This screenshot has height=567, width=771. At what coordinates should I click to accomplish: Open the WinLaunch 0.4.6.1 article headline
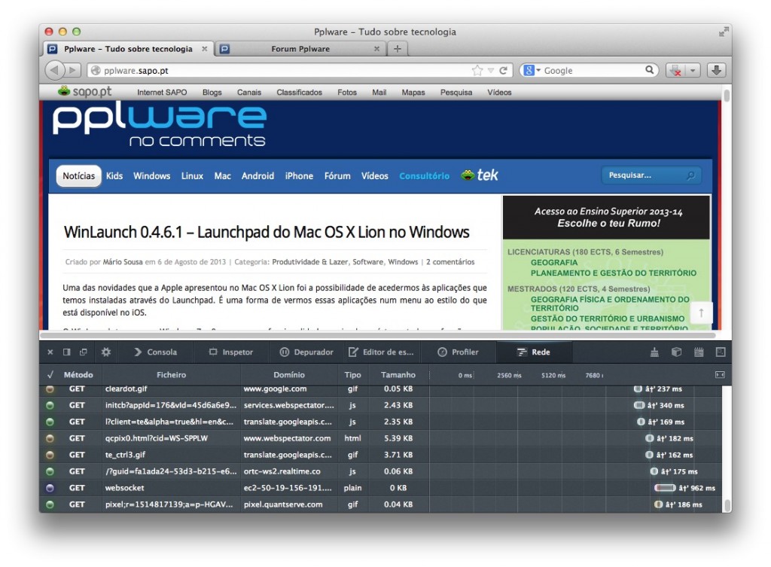267,231
